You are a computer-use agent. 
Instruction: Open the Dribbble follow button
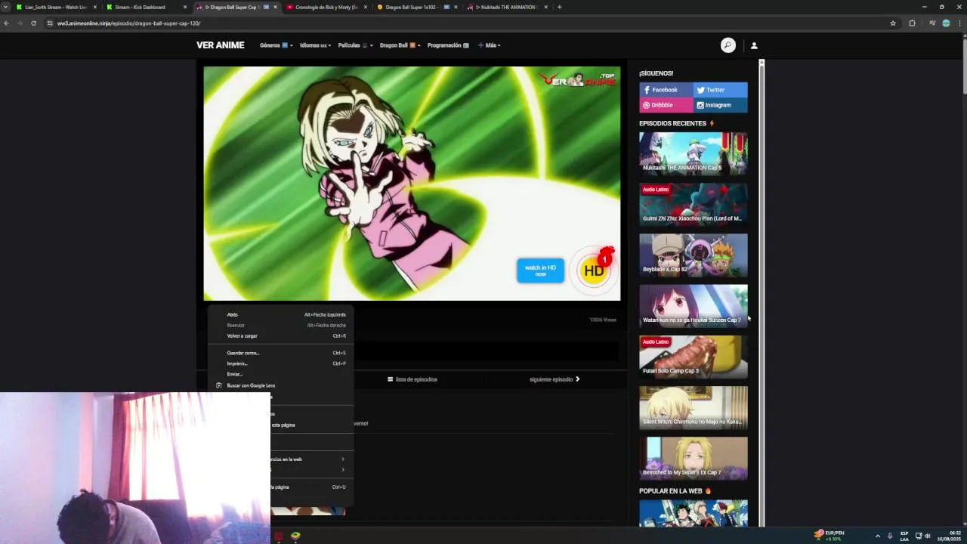(x=666, y=105)
